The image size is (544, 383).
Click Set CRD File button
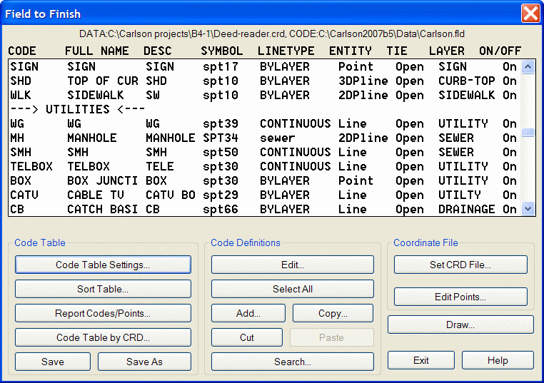[x=460, y=265]
